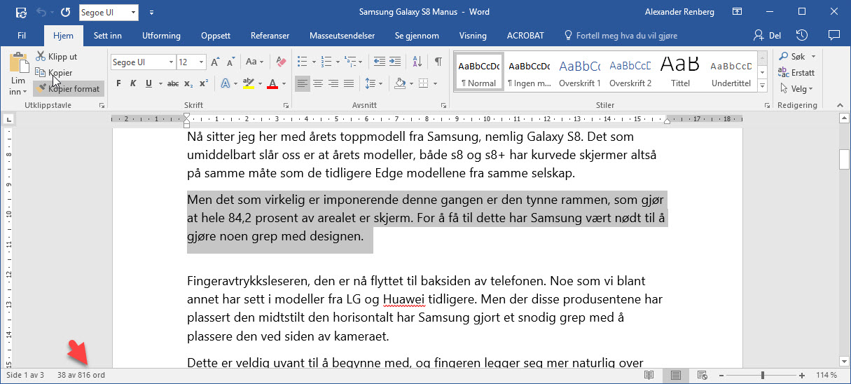
Task: Clear all formatting with the eraser icon
Action: tap(282, 62)
